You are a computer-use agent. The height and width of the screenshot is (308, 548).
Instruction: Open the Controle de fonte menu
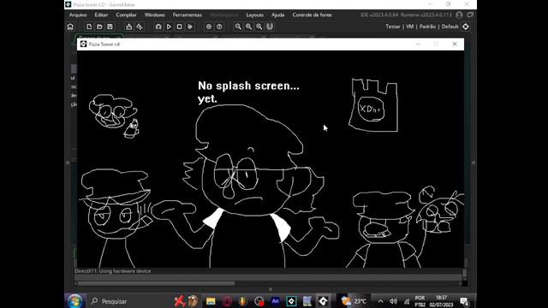(312, 15)
